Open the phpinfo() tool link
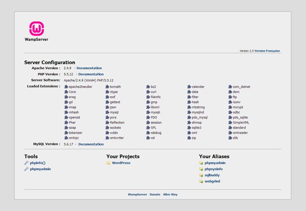 pyautogui.click(x=38, y=163)
